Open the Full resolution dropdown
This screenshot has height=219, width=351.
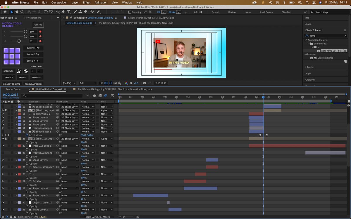click(87, 83)
